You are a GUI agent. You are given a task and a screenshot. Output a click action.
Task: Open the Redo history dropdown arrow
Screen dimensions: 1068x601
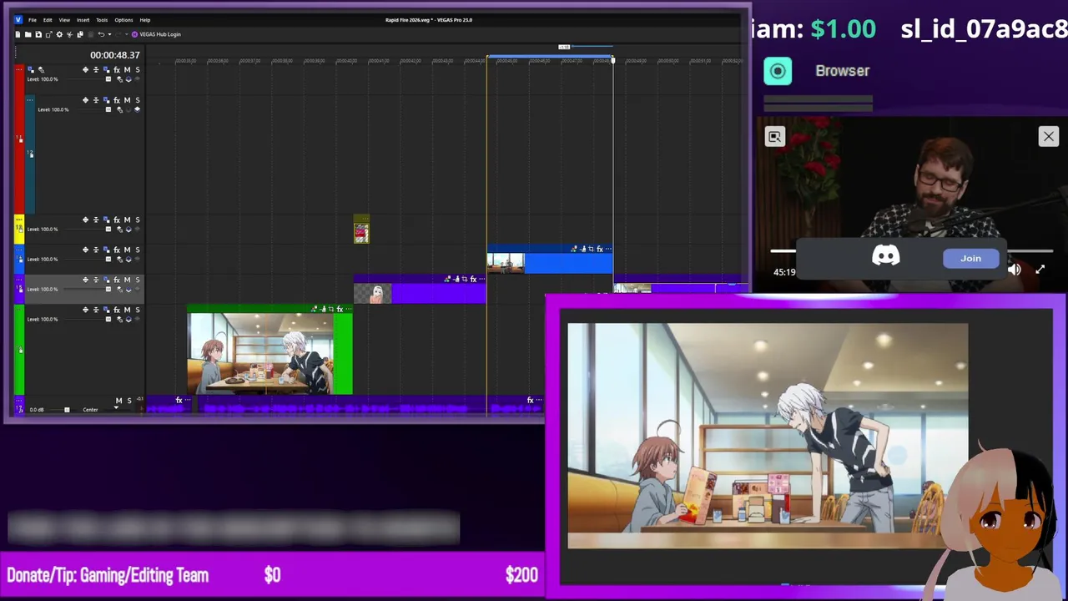(127, 34)
